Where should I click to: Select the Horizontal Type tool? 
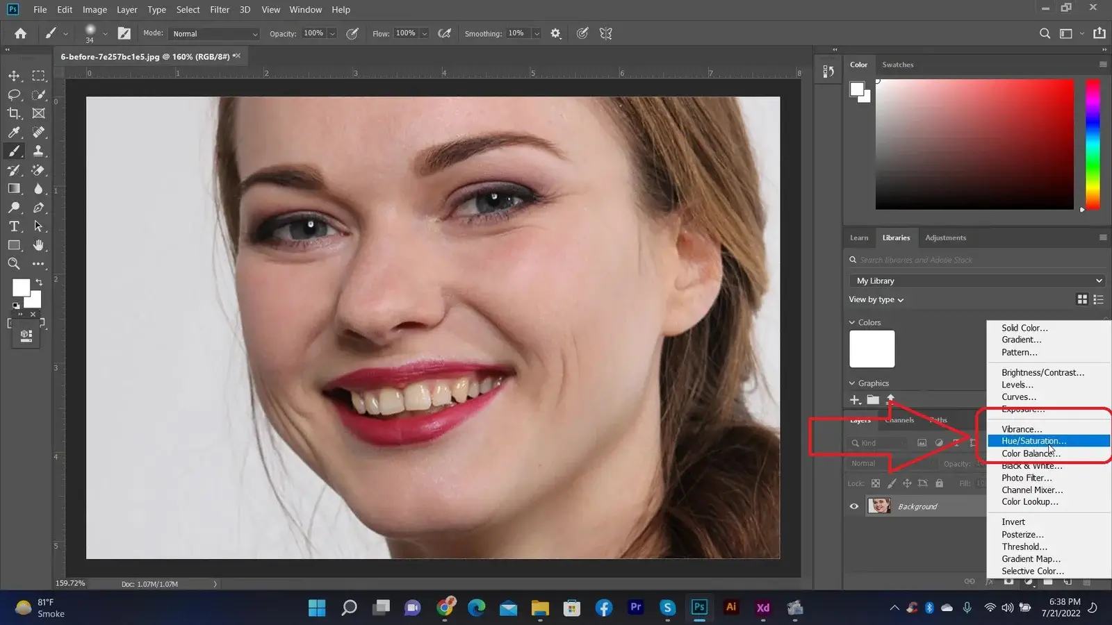coord(14,226)
